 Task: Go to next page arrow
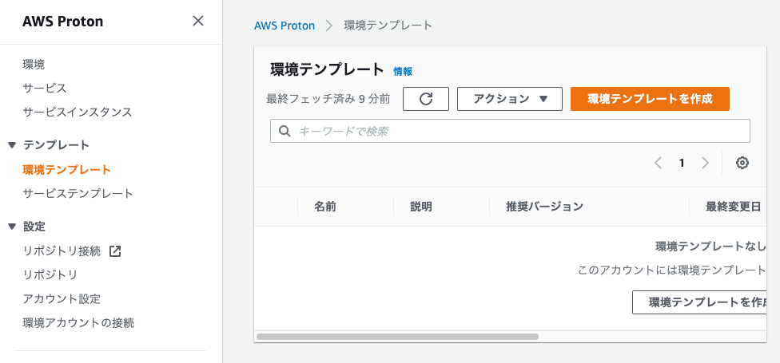point(705,163)
